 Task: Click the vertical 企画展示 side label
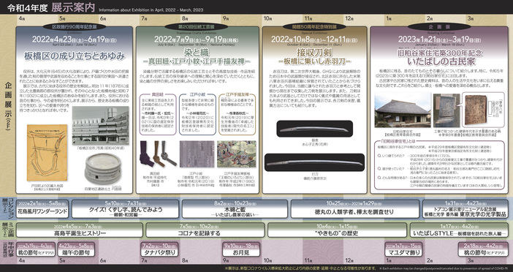(x=8, y=106)
